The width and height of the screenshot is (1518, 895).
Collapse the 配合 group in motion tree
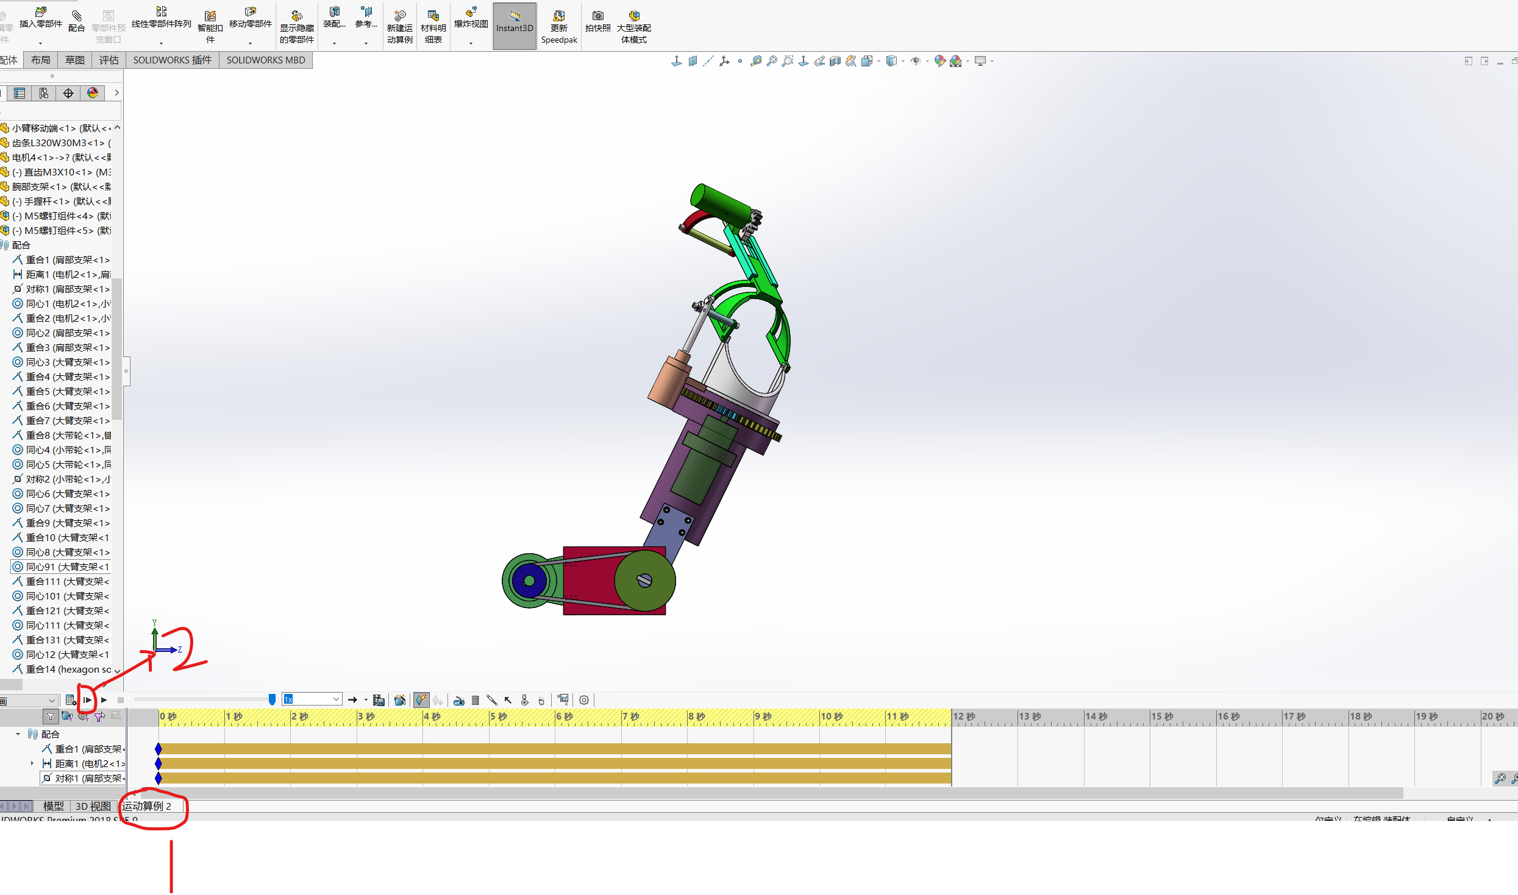(18, 734)
